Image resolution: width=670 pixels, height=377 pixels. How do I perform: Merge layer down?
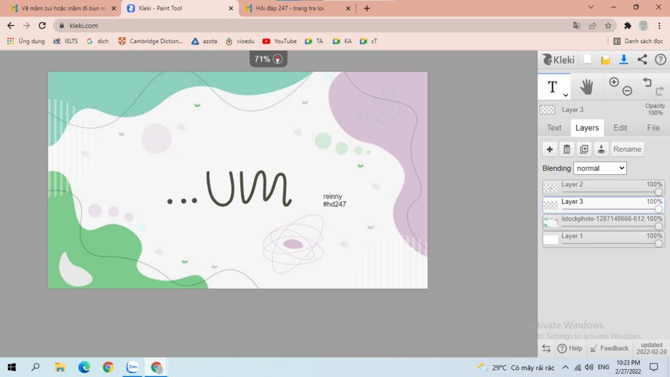[x=601, y=149]
